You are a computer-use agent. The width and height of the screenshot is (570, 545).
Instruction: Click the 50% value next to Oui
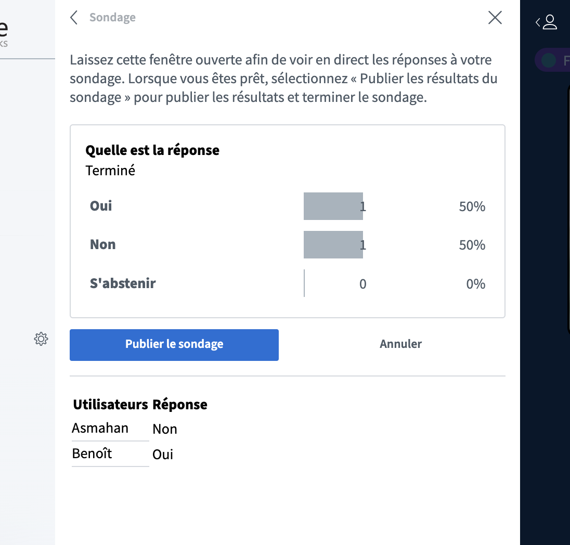coord(471,206)
